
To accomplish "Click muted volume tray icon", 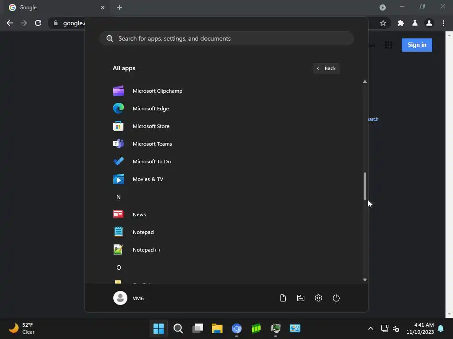I will point(396,328).
